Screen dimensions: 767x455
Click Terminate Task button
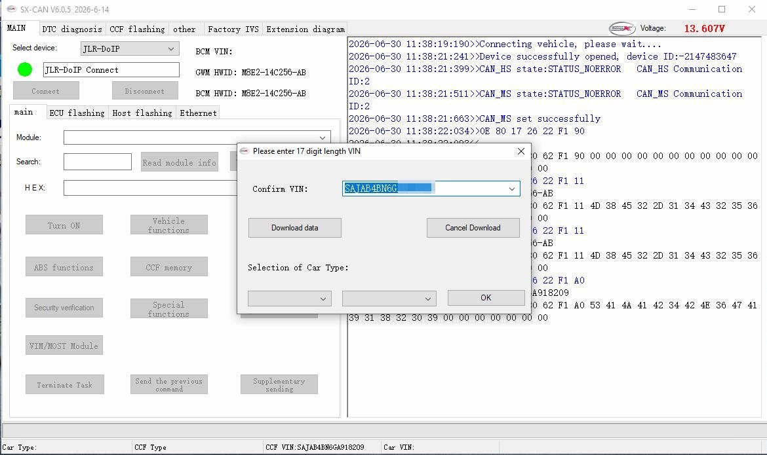(65, 385)
